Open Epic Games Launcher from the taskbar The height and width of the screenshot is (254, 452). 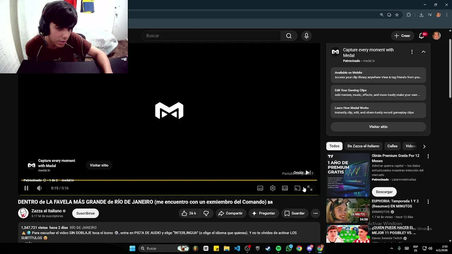click(x=258, y=248)
